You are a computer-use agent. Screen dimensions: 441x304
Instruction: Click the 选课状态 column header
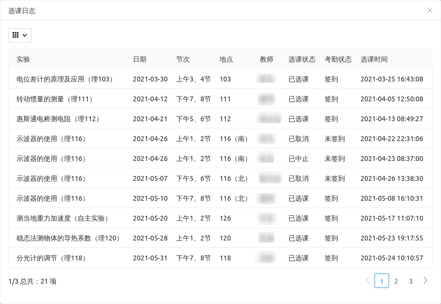[x=302, y=59]
